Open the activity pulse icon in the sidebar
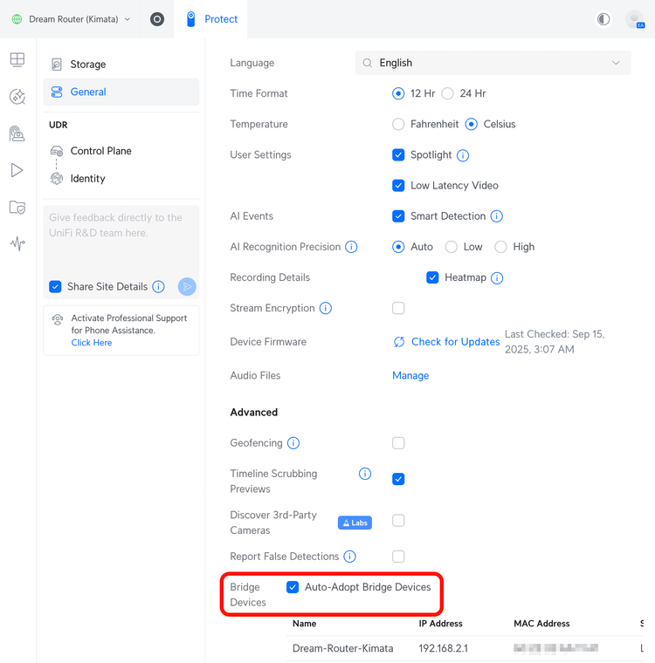The image size is (655, 663). click(x=17, y=243)
